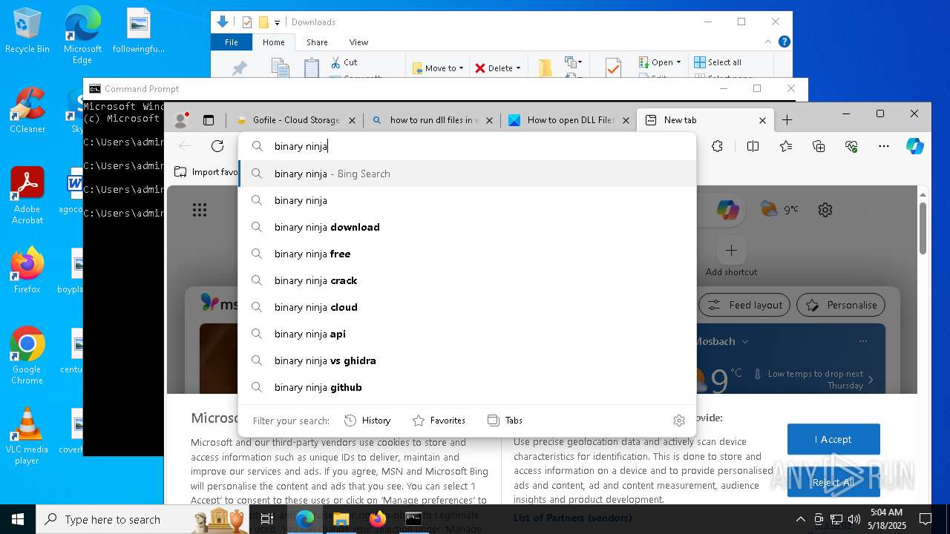Click Cut scissors in Downloads ribbon

pyautogui.click(x=344, y=62)
